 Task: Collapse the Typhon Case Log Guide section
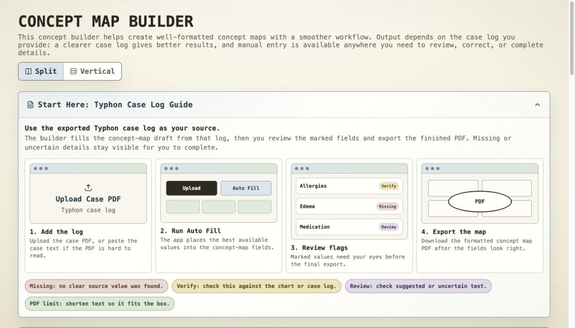pyautogui.click(x=537, y=105)
